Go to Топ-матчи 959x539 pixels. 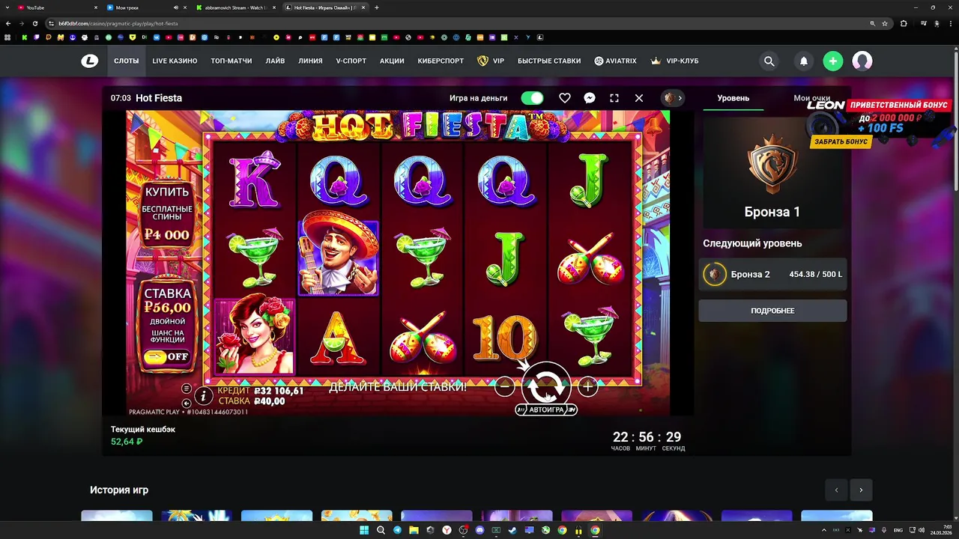click(x=232, y=61)
